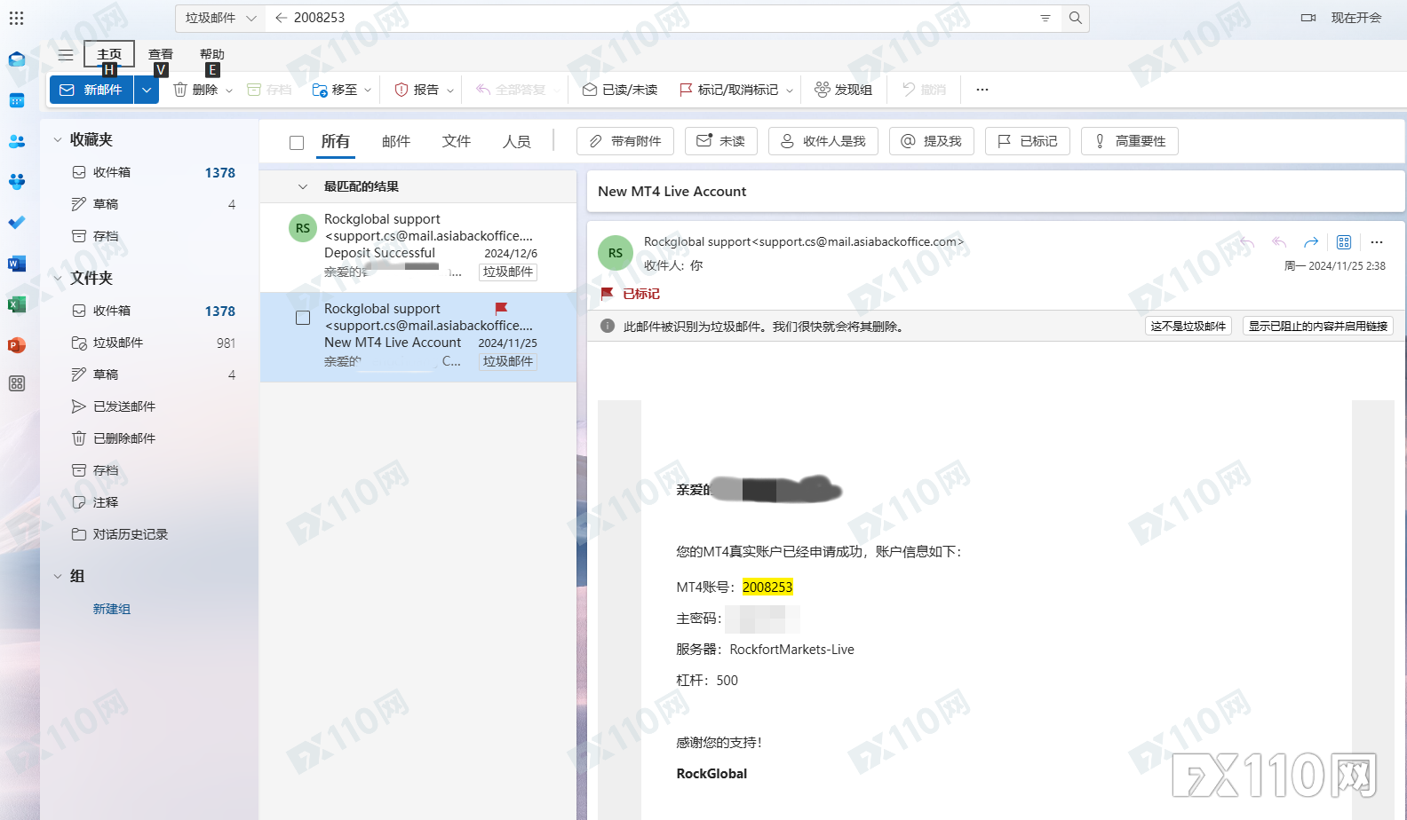Image resolution: width=1407 pixels, height=820 pixels.
Task: Click red flag on New MT4 email
Action: coord(501,308)
